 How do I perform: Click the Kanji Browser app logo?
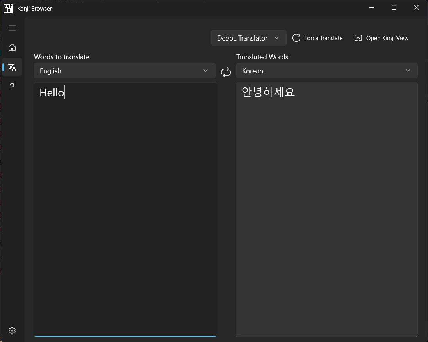(8, 8)
